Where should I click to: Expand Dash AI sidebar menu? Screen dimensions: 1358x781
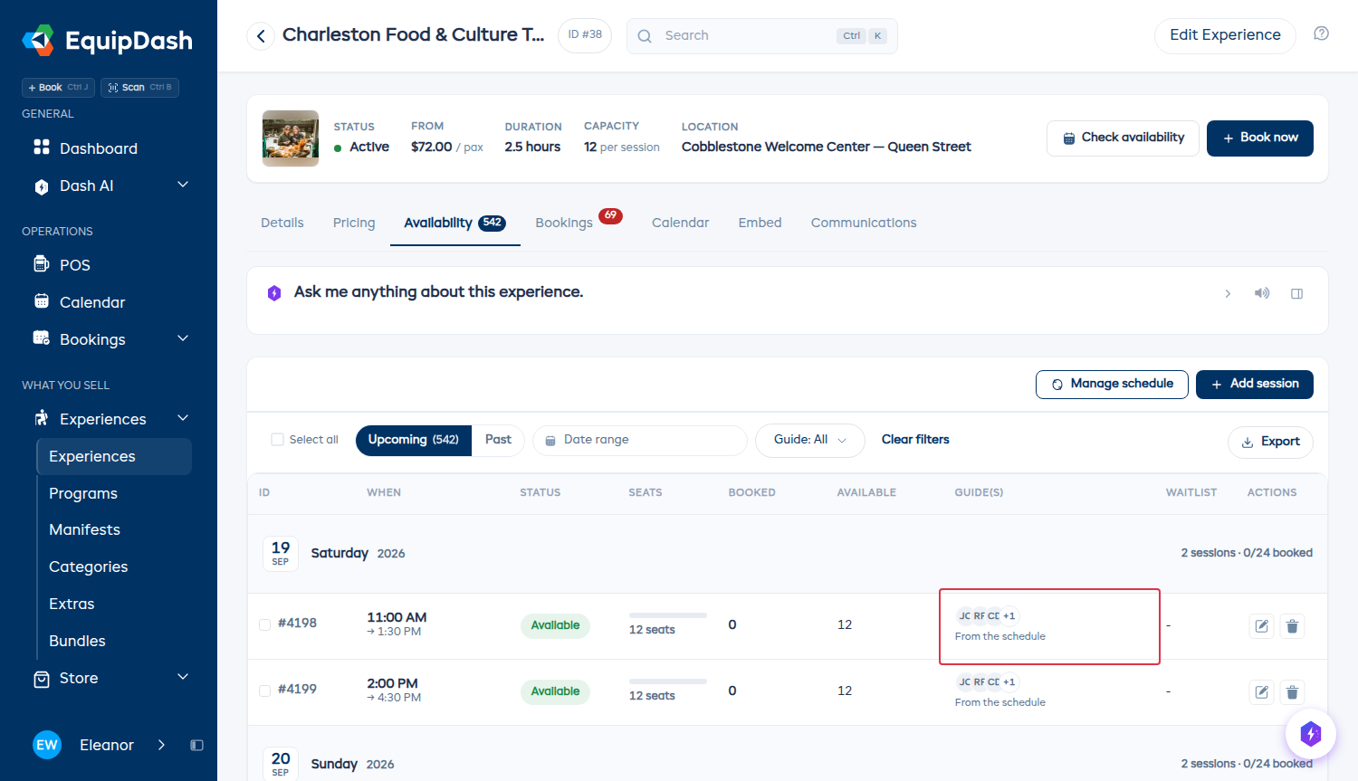click(183, 185)
